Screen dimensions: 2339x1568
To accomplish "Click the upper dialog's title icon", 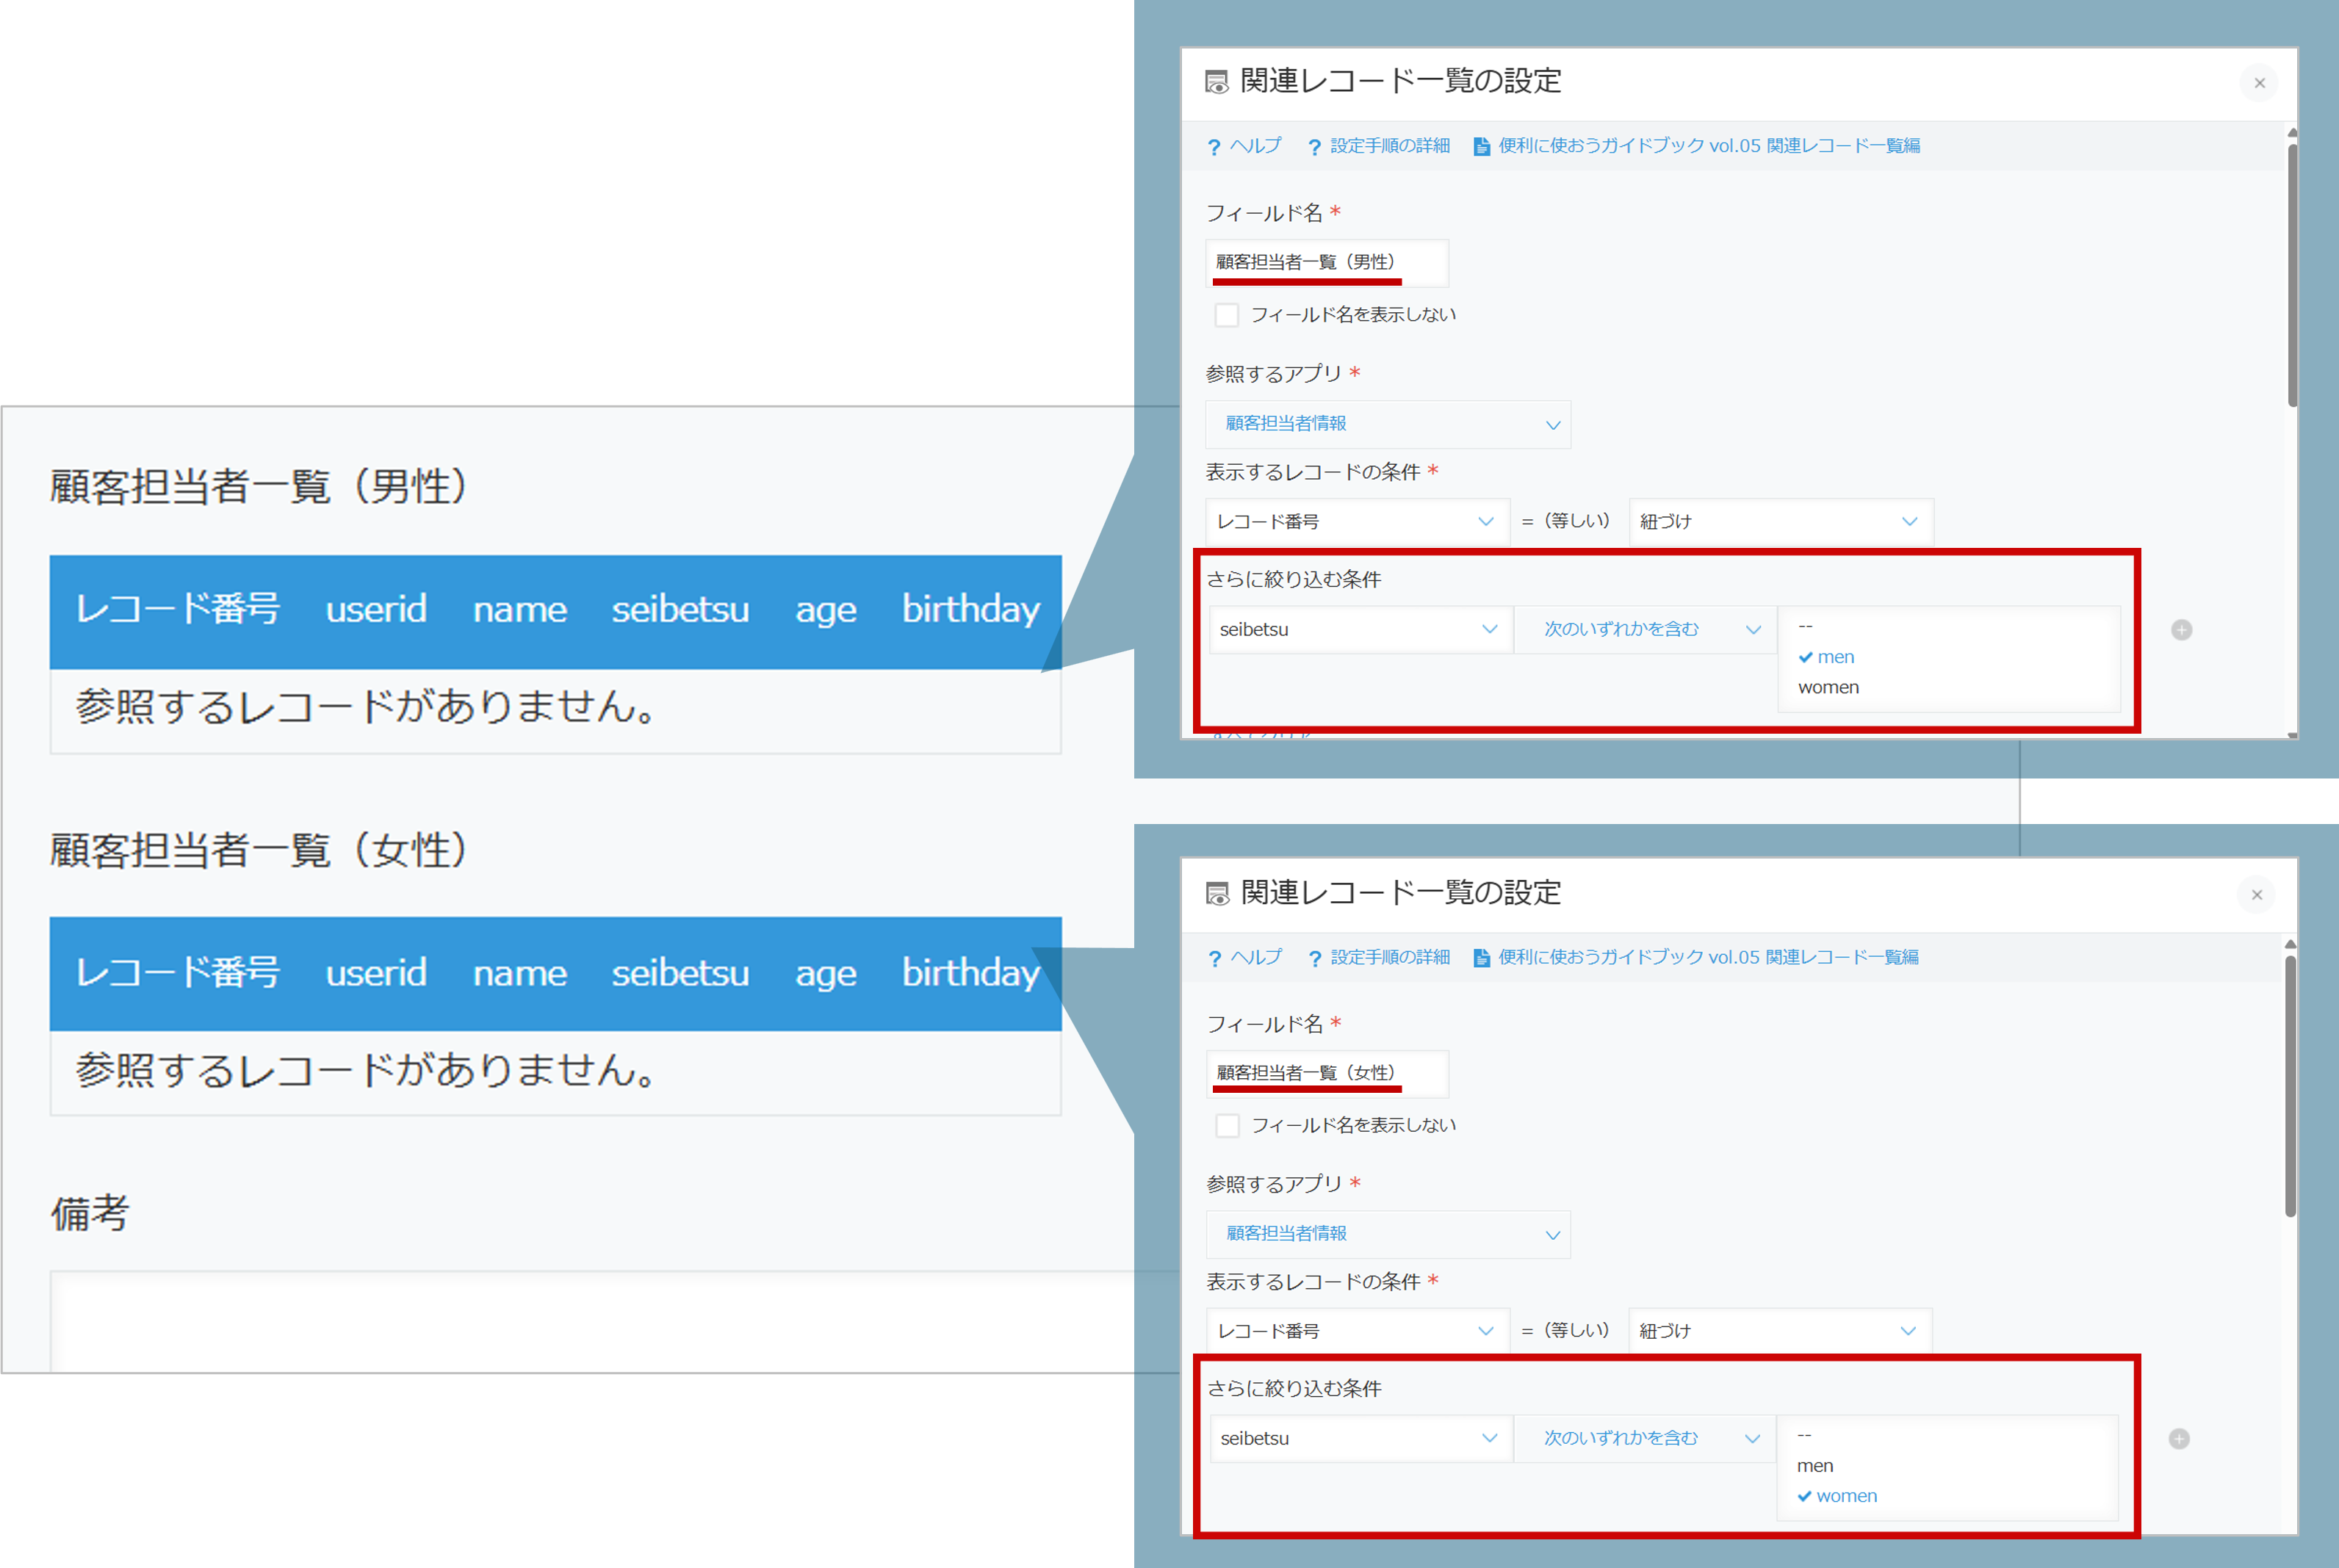I will pyautogui.click(x=1216, y=82).
